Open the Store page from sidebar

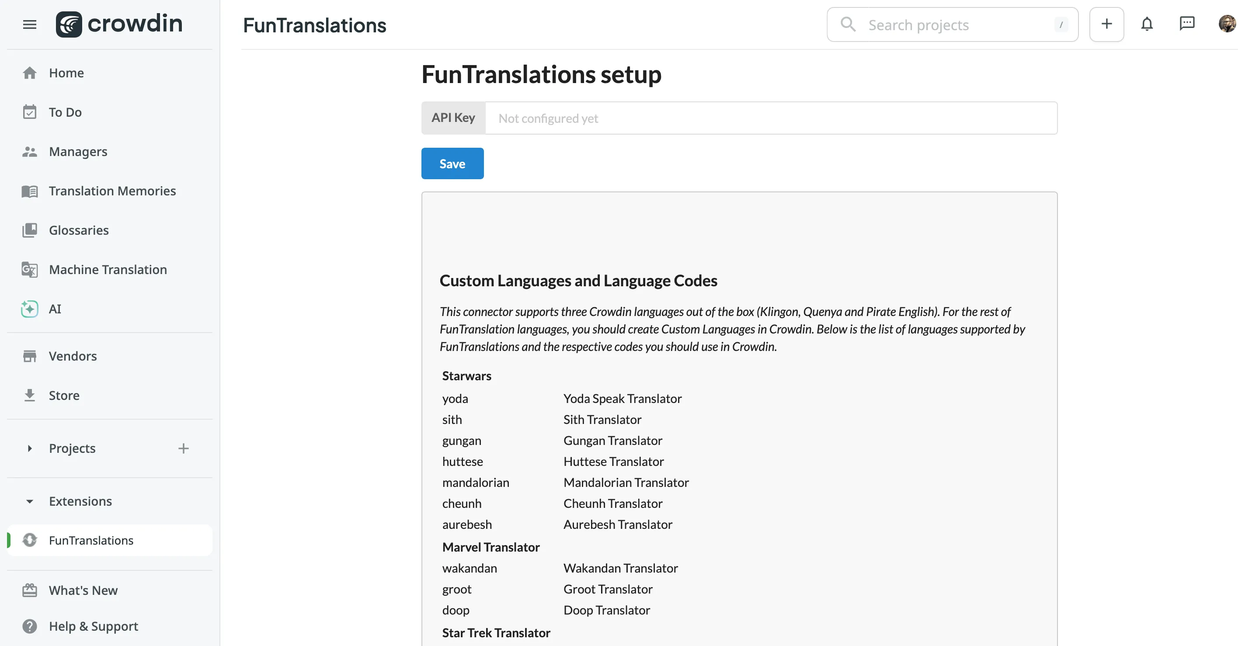[64, 395]
